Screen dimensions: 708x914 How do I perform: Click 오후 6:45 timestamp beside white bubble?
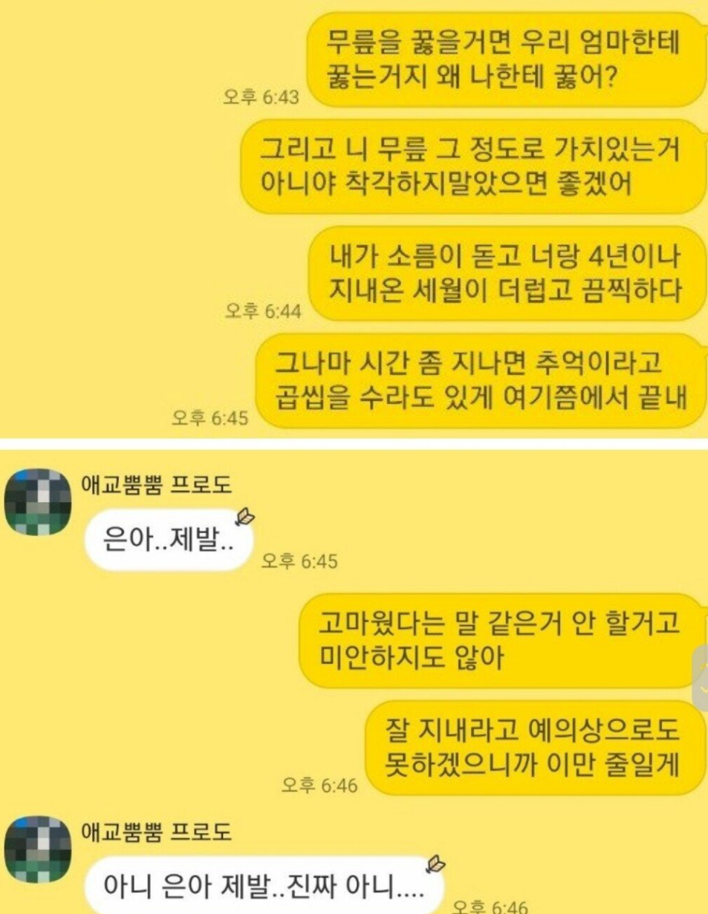pyautogui.click(x=299, y=562)
